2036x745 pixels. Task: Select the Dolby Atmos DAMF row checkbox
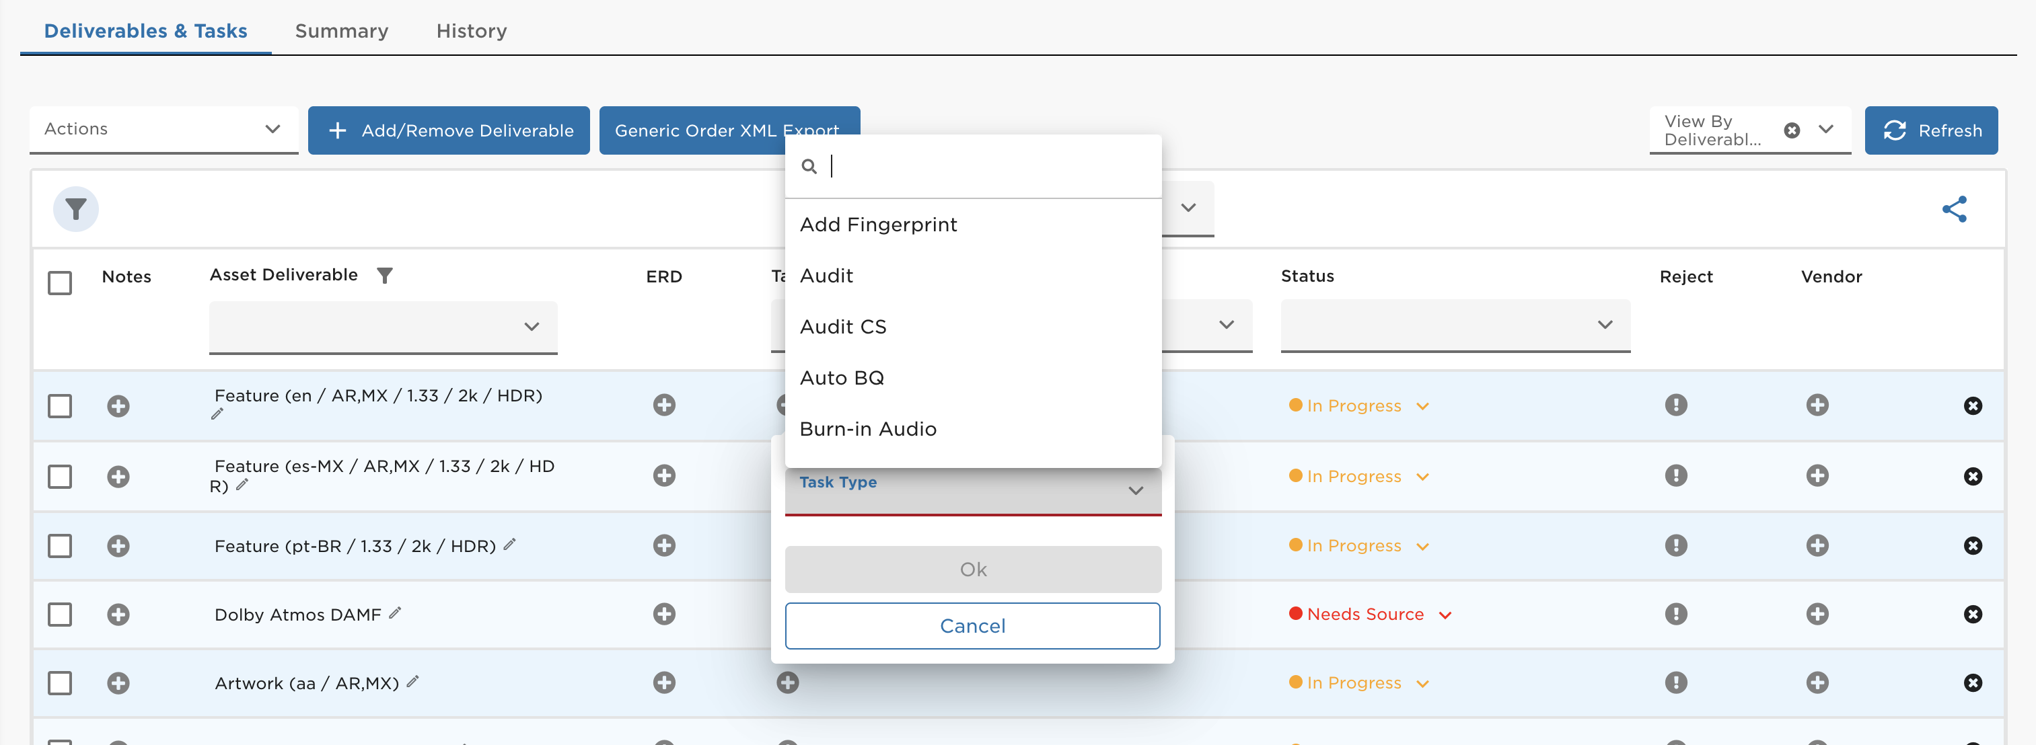(60, 615)
